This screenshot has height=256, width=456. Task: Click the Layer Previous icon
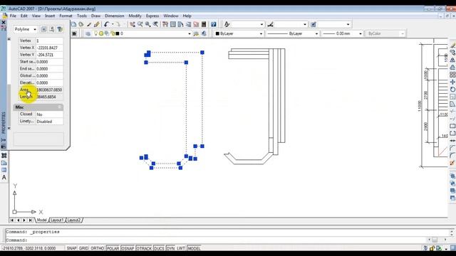pyautogui.click(x=204, y=33)
